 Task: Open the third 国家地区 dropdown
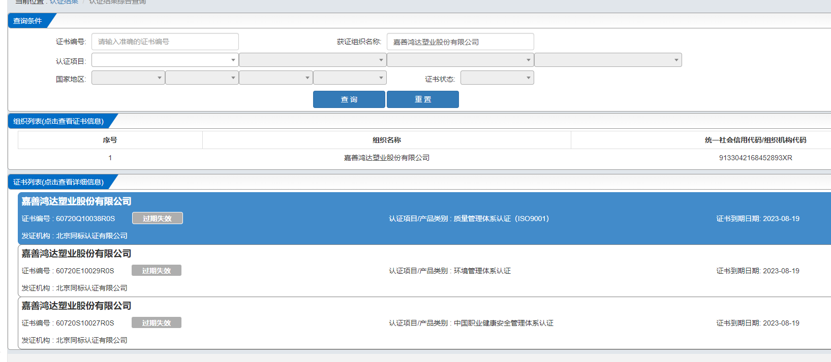click(x=275, y=78)
